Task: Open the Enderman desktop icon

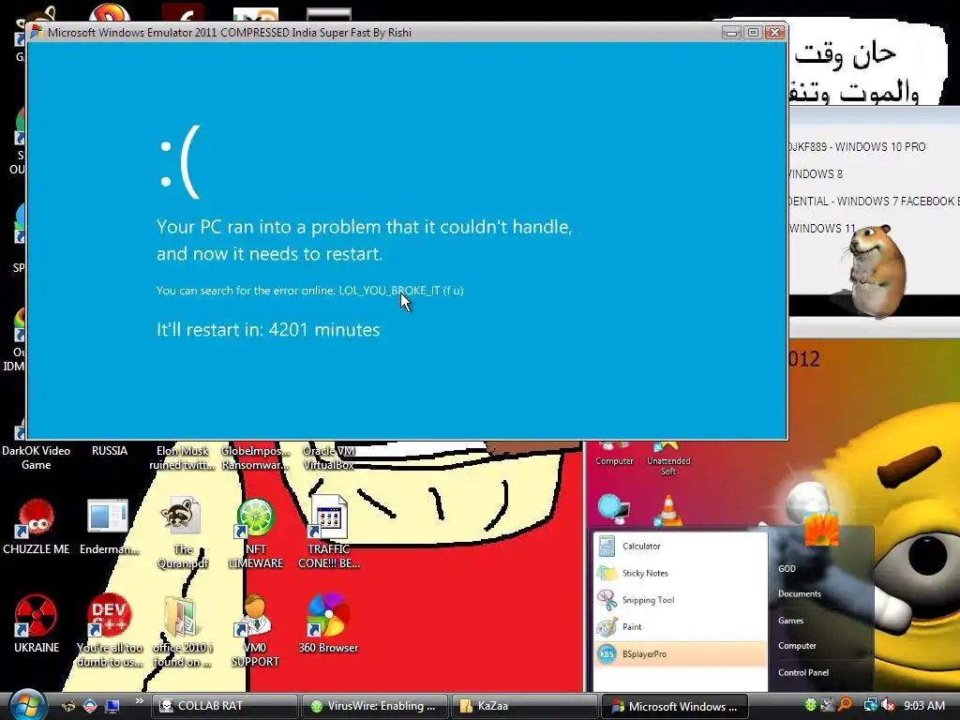Action: tap(109, 527)
